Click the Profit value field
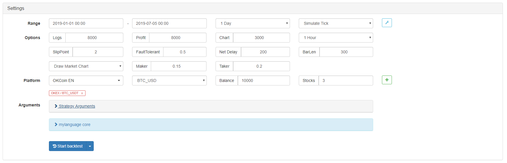This screenshot has width=507, height=163. pos(178,38)
